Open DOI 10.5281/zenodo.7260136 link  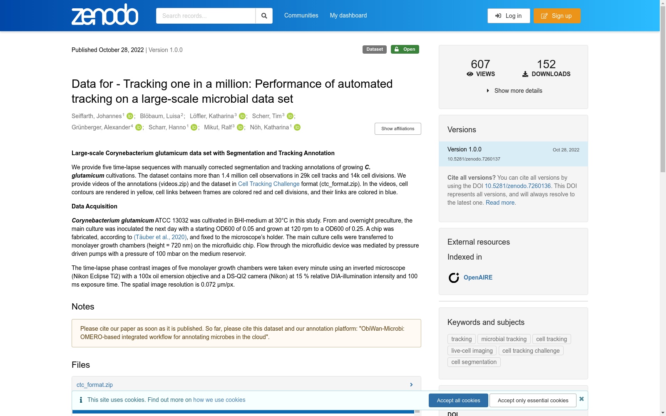(518, 186)
